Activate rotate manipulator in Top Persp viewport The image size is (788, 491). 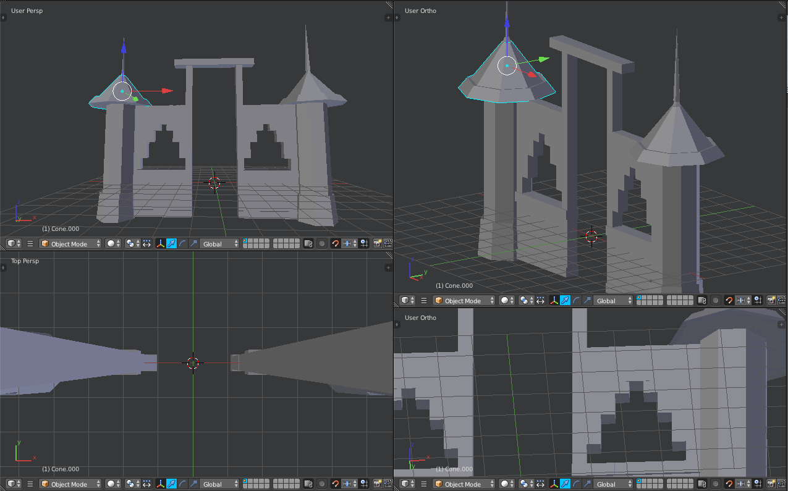pyautogui.click(x=182, y=484)
